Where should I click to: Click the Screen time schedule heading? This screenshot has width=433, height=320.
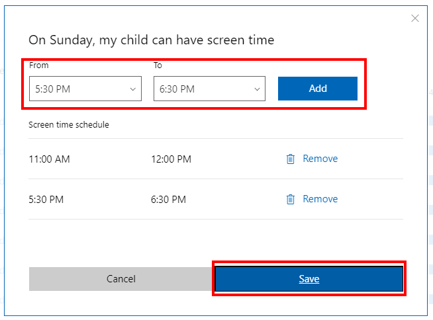click(69, 125)
